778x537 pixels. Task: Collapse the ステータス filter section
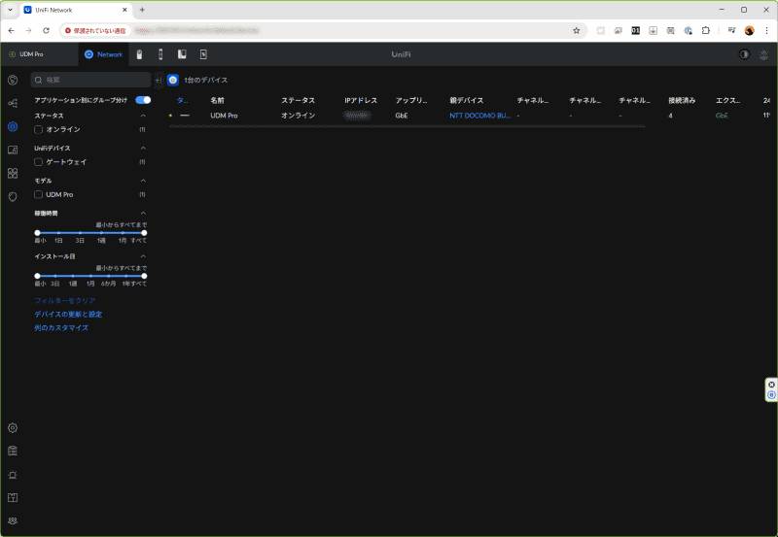coord(143,116)
